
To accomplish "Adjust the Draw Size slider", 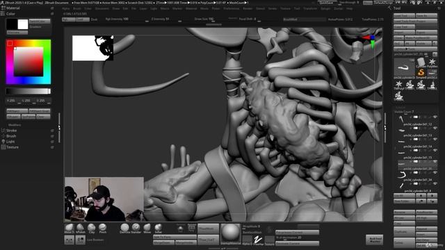I will coord(209,19).
